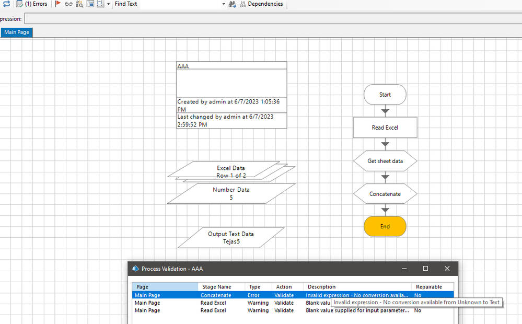Click the red breakpoint flag icon

57,4
